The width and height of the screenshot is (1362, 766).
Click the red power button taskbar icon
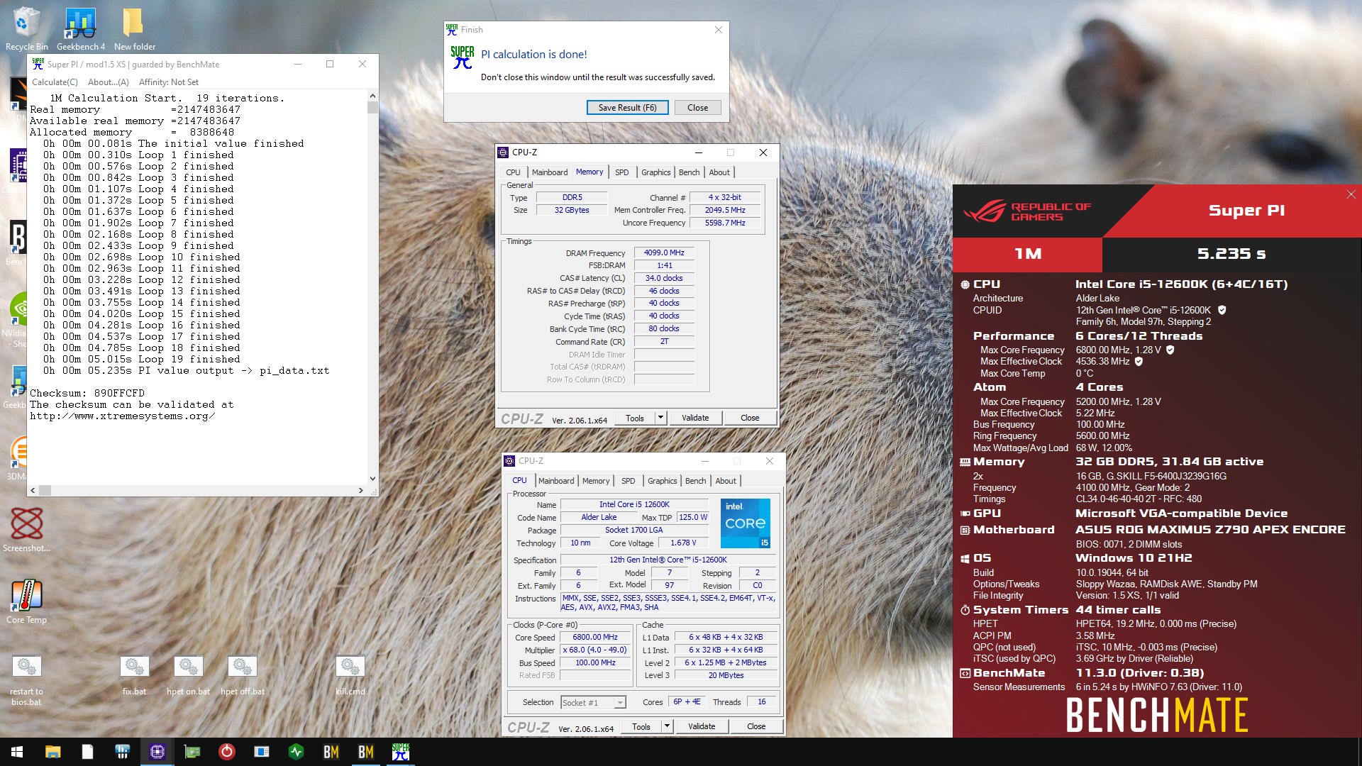coord(226,752)
